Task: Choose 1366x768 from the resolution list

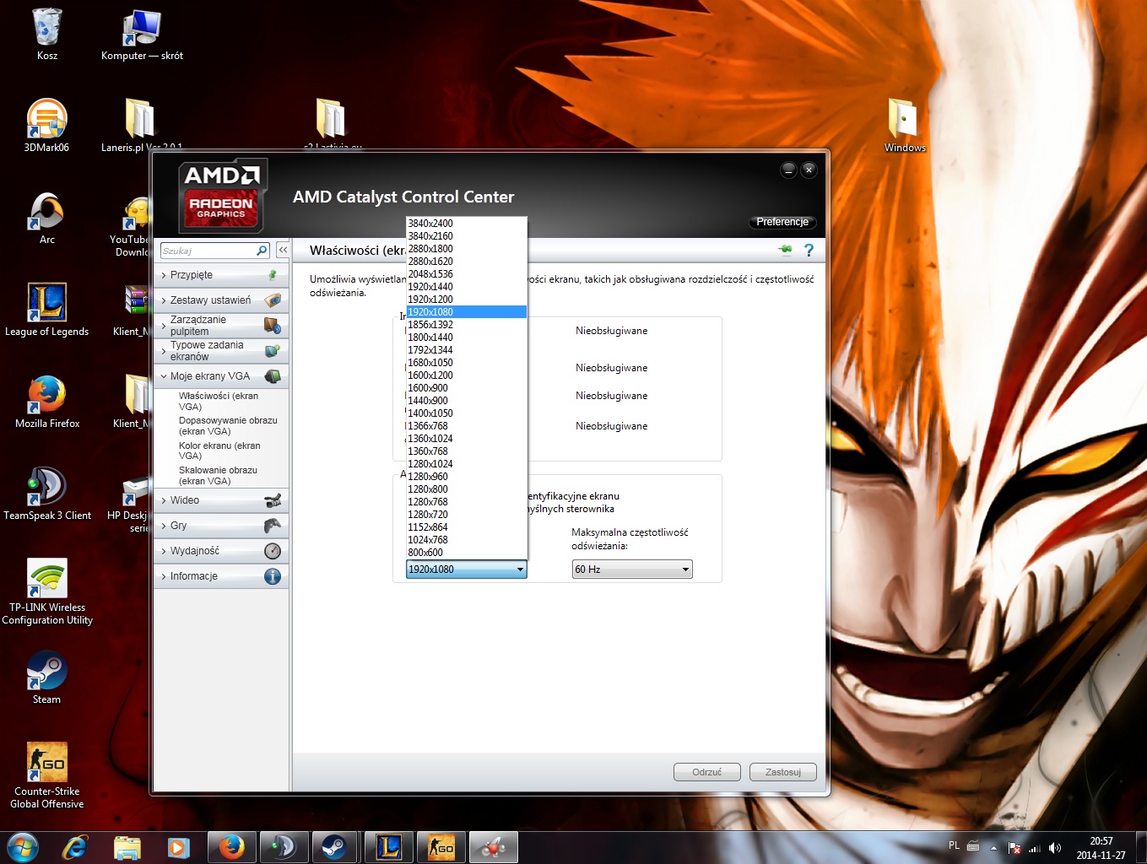Action: pyautogui.click(x=467, y=426)
